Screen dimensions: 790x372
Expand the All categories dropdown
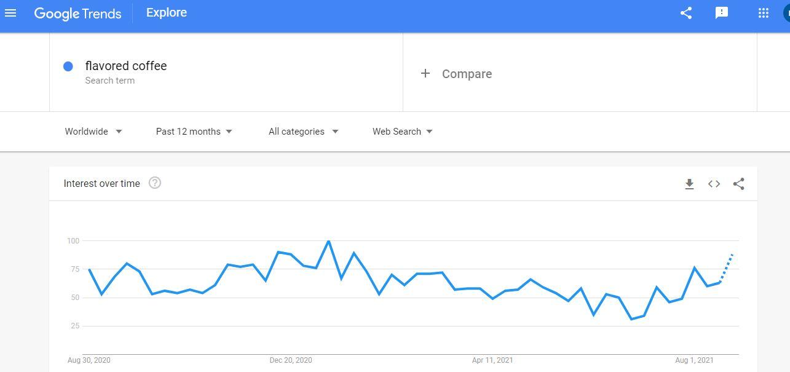[304, 132]
